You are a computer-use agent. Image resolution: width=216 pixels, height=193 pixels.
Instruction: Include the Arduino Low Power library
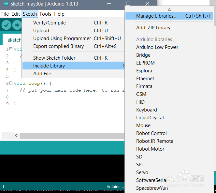click(x=169, y=47)
